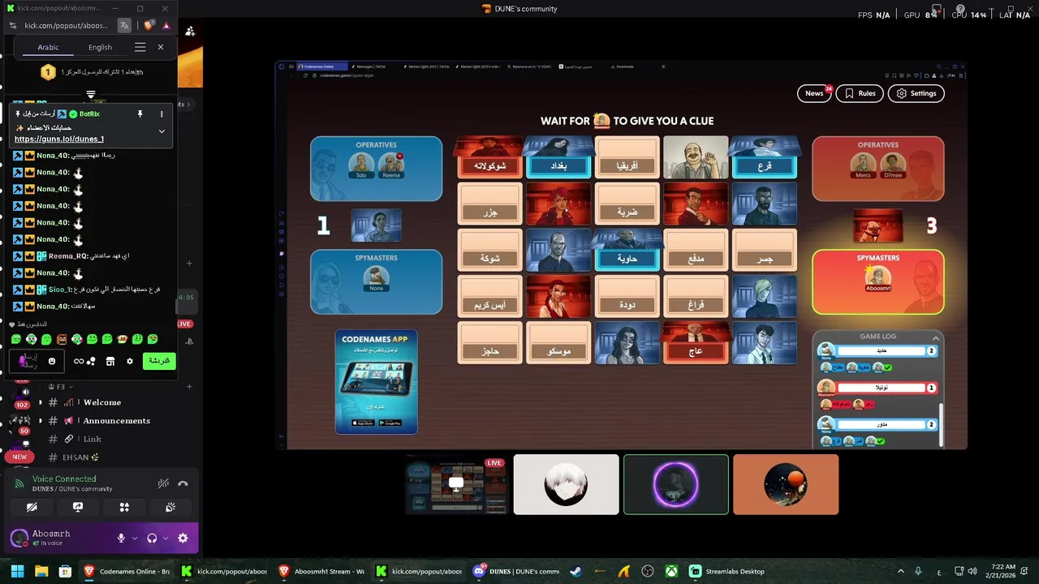Open the guns.lol/dunes_1 link
Image resolution: width=1039 pixels, height=584 pixels.
(59, 139)
